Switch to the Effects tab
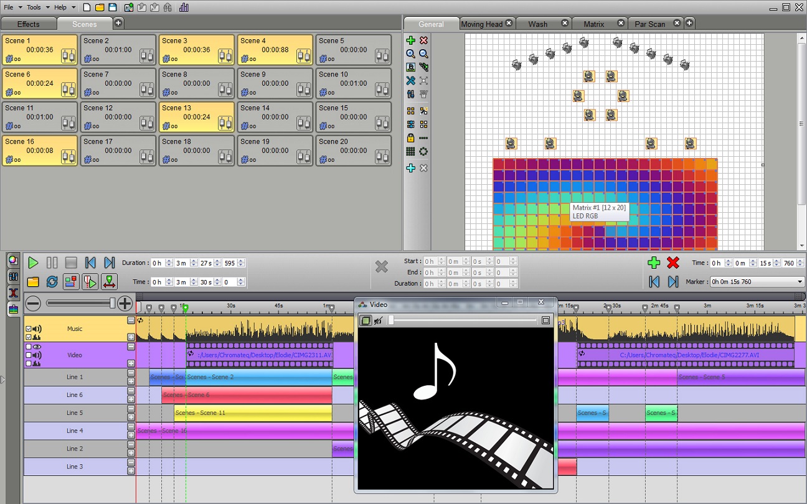 pyautogui.click(x=28, y=24)
